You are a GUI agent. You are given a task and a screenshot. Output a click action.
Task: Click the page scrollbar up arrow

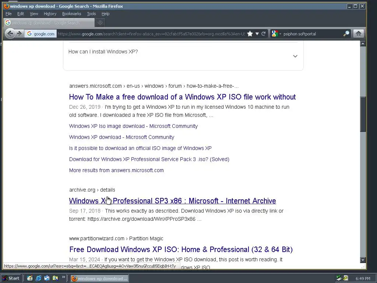point(363,43)
